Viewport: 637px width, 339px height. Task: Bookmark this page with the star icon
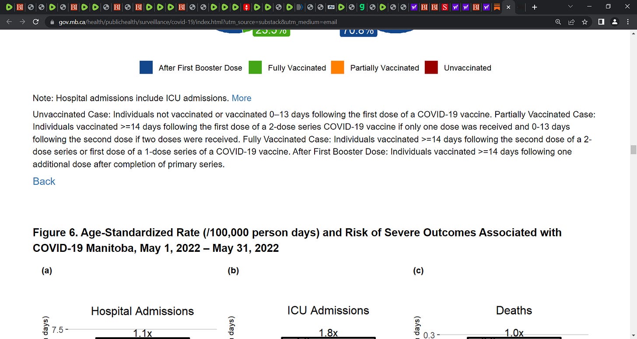click(x=584, y=21)
